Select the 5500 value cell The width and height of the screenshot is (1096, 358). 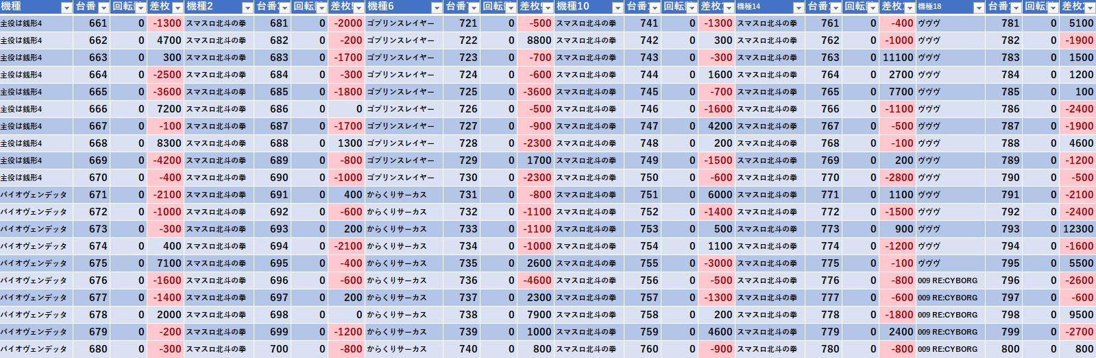pyautogui.click(x=1078, y=263)
